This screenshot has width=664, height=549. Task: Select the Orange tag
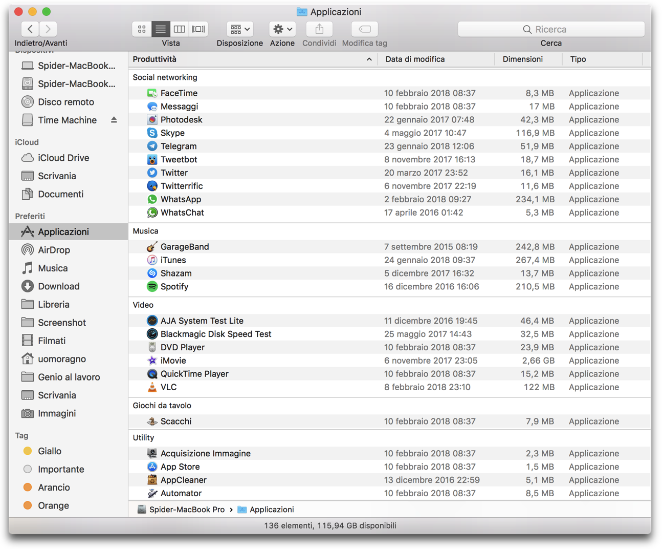point(47,505)
